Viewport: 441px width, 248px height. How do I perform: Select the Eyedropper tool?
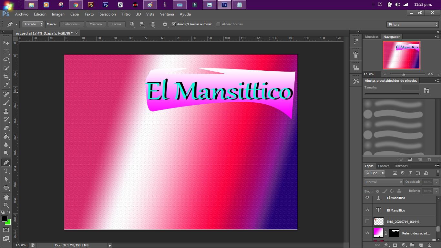click(6, 85)
